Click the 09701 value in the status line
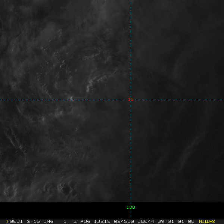The width and height of the screenshot is (224, 224). pyautogui.click(x=166, y=221)
